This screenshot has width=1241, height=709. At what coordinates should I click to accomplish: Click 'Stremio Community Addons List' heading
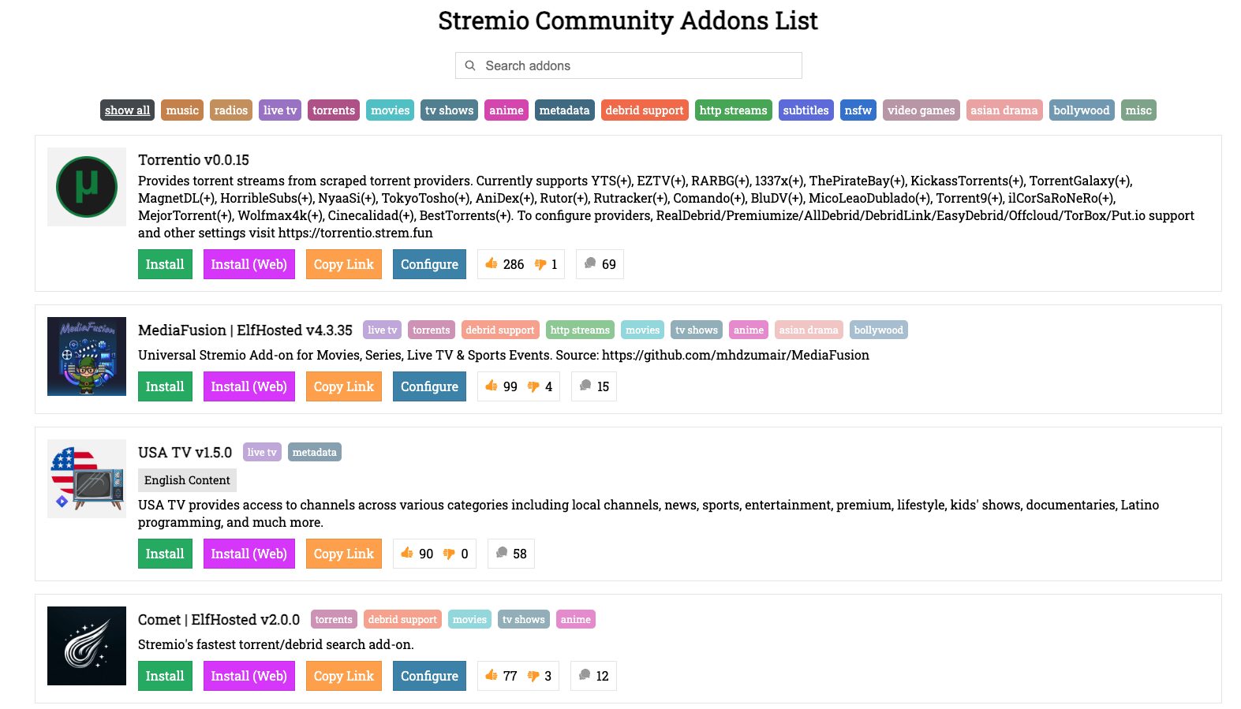pyautogui.click(x=628, y=21)
